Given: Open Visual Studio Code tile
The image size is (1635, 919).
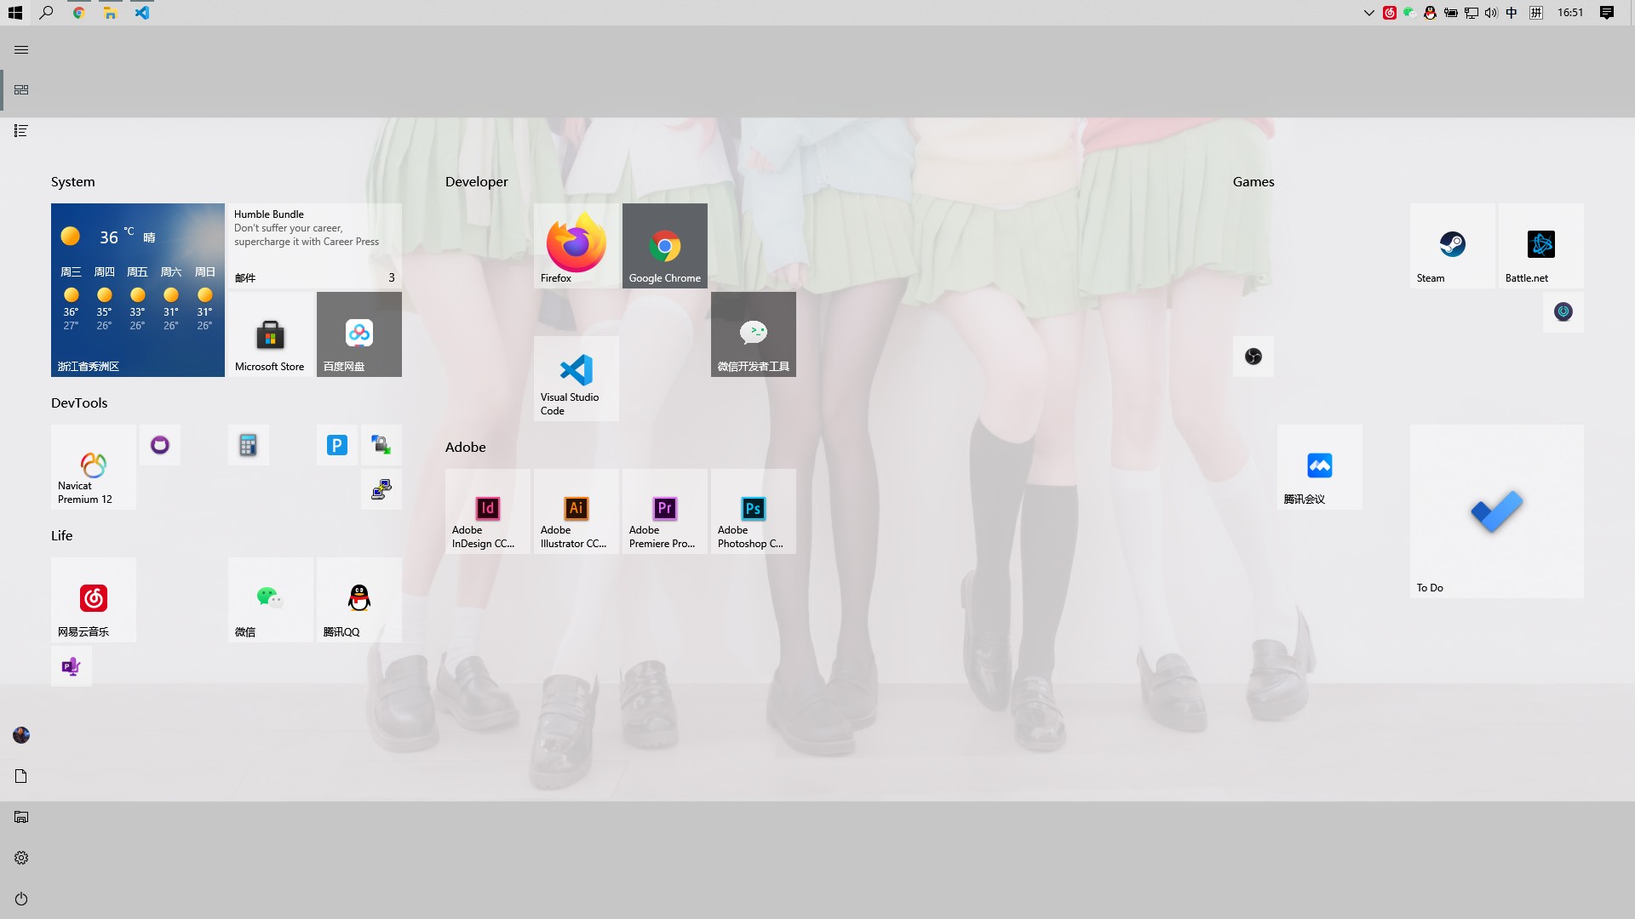Looking at the screenshot, I should tap(577, 378).
